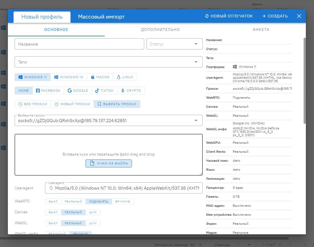Open the ОСНОВНОЕ tab

click(56, 30)
